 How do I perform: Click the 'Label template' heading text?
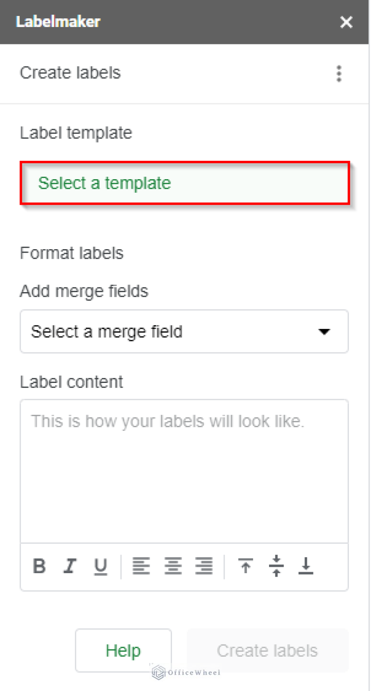click(76, 133)
